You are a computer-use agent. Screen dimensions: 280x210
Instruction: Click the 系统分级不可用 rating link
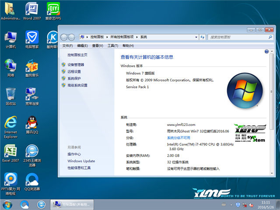pyautogui.click(x=178, y=138)
